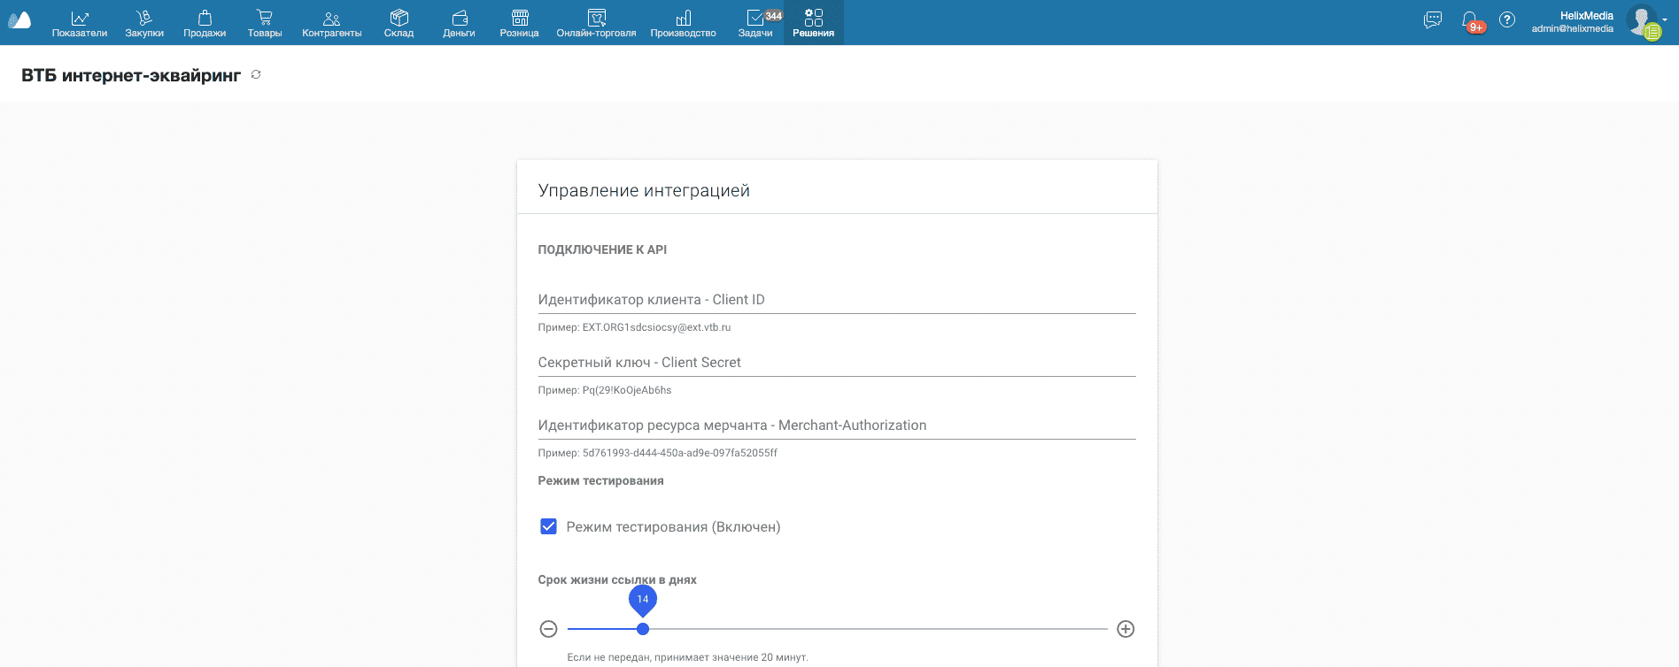Click the ВТБ интернет-эквайринг page title
This screenshot has height=667, width=1679.
click(x=131, y=75)
